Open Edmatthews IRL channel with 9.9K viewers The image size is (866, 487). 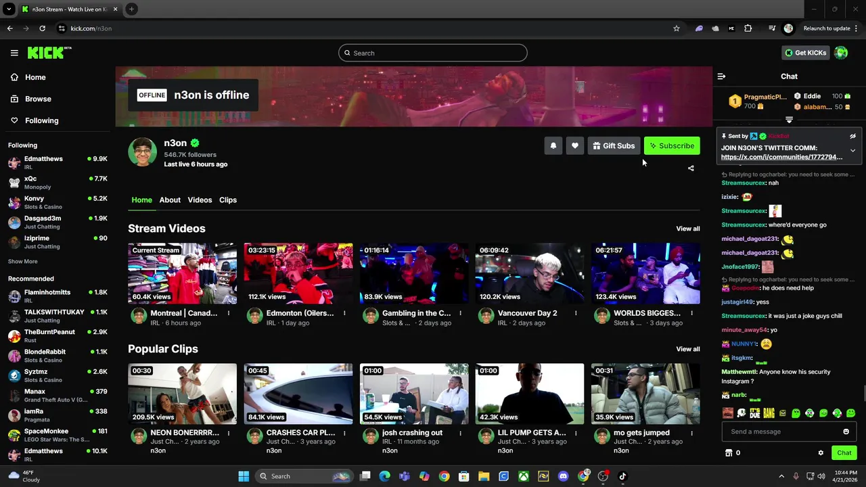58,162
